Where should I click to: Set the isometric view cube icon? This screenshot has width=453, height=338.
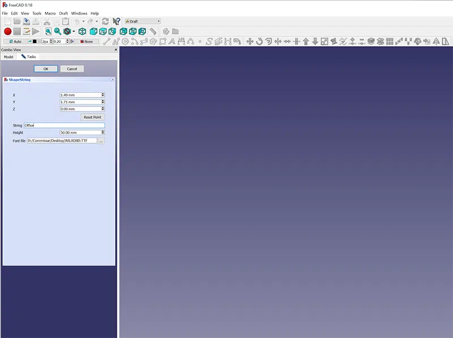click(82, 31)
